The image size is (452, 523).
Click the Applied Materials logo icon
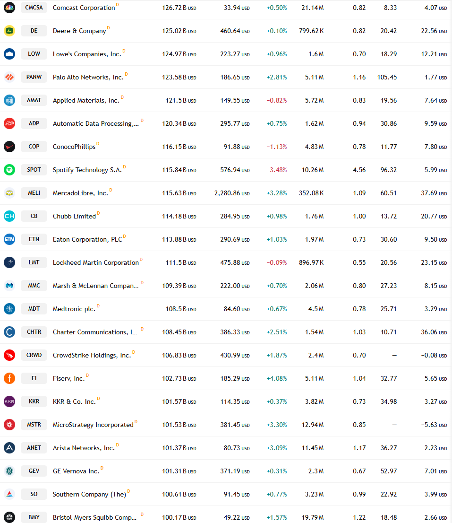(x=9, y=100)
